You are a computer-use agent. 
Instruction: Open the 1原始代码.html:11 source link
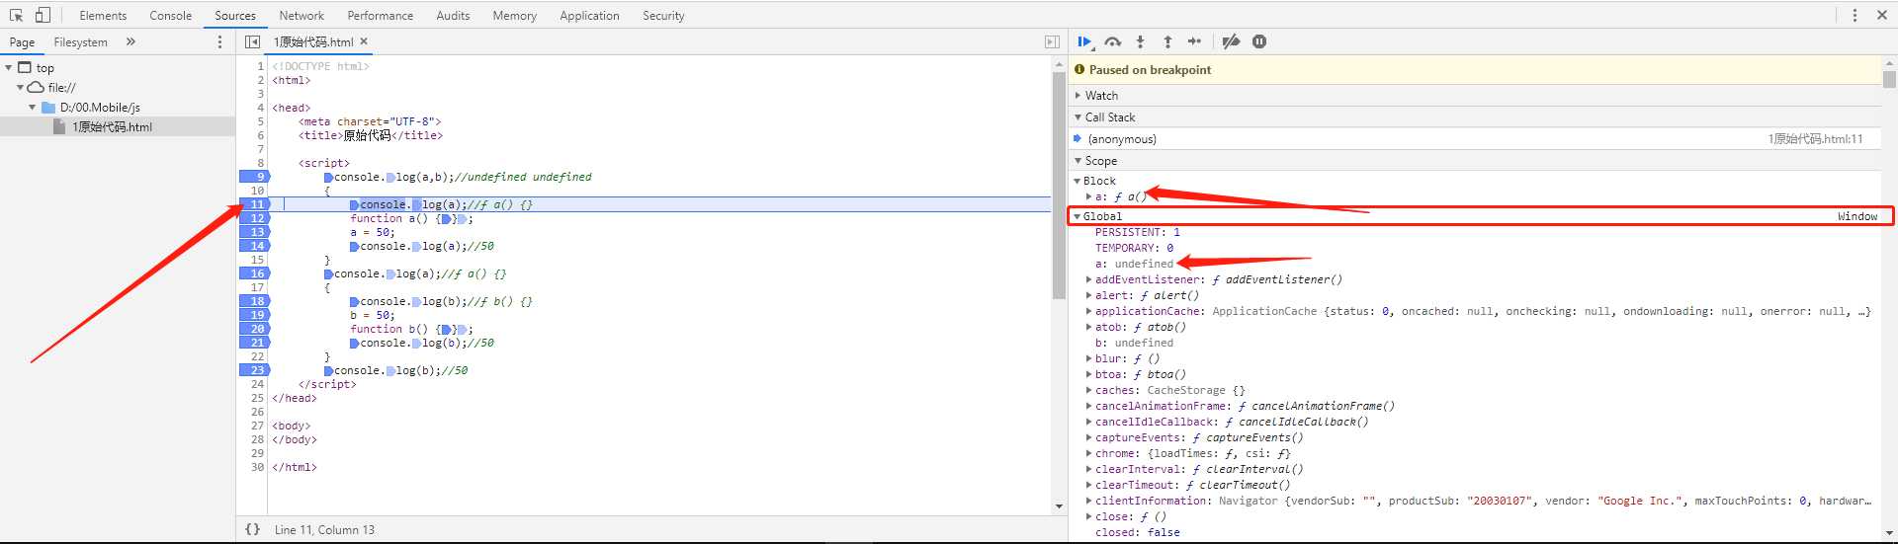tap(1815, 138)
